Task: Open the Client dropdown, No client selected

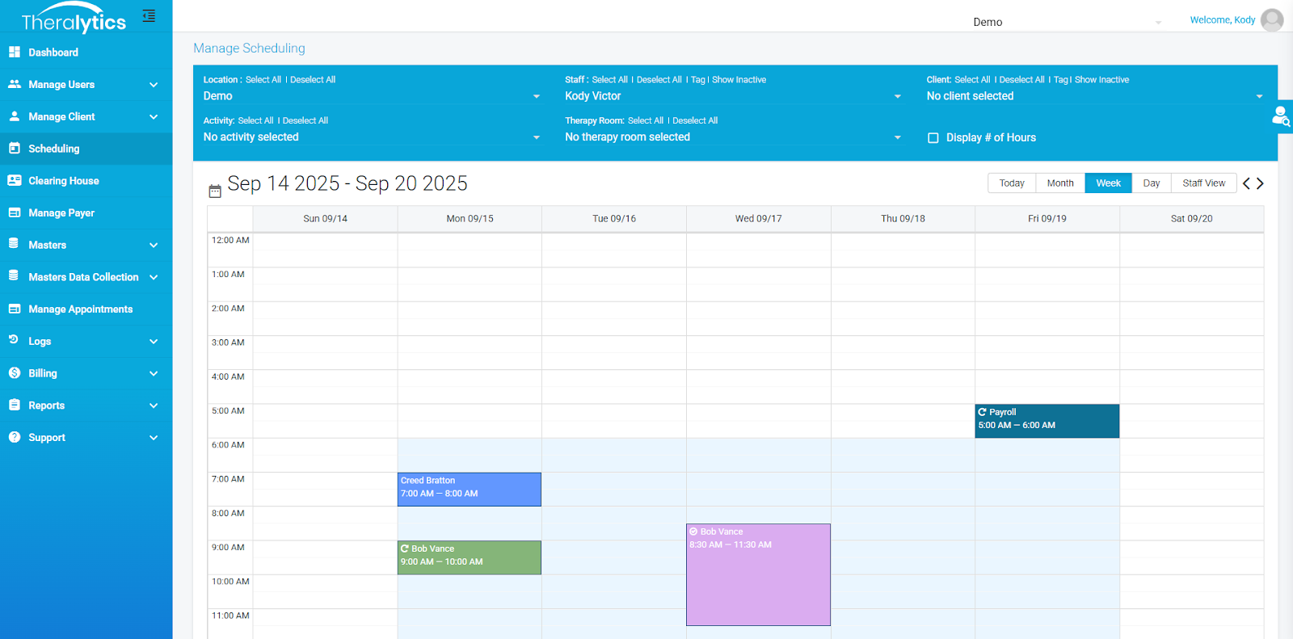Action: 1095,96
